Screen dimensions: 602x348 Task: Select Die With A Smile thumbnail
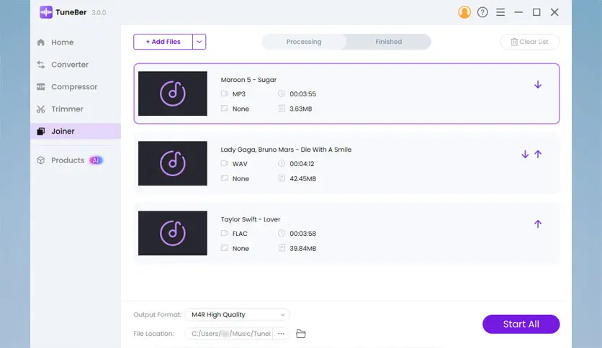173,163
